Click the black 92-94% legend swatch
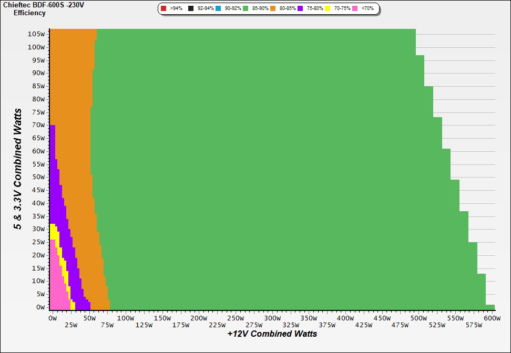The image size is (511, 353). pos(191,9)
